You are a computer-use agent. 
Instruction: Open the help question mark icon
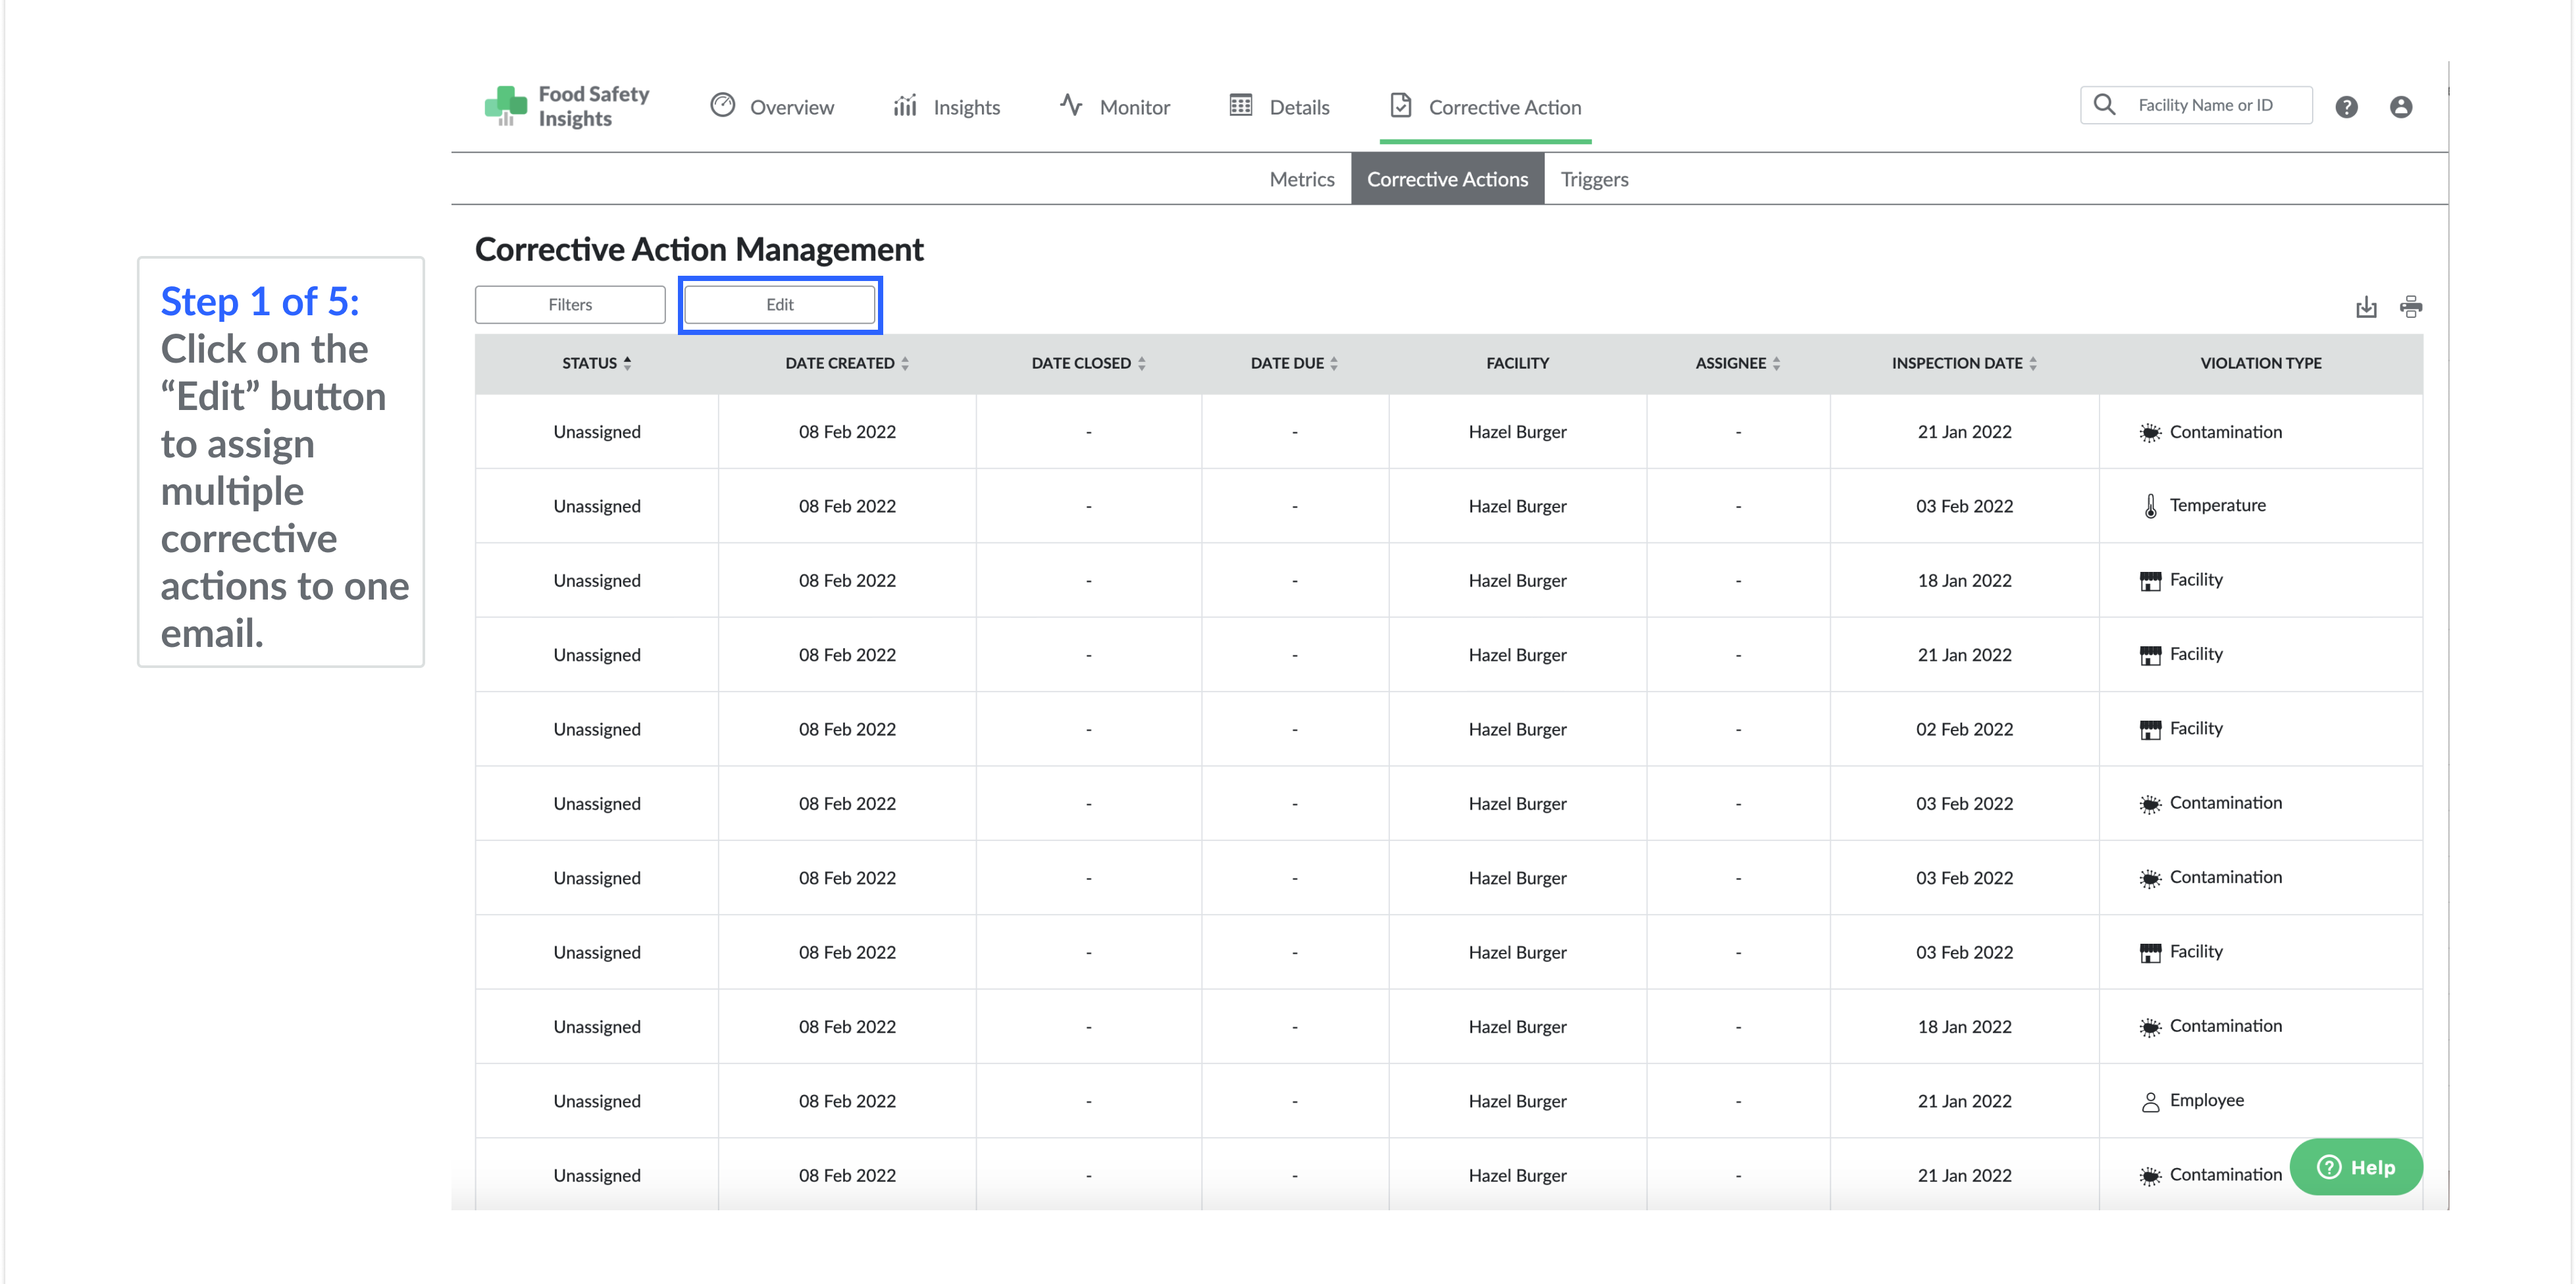click(2346, 107)
